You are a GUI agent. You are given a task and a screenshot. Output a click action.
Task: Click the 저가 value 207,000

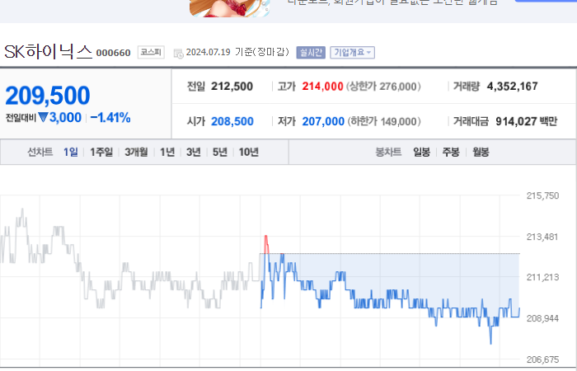[323, 121]
